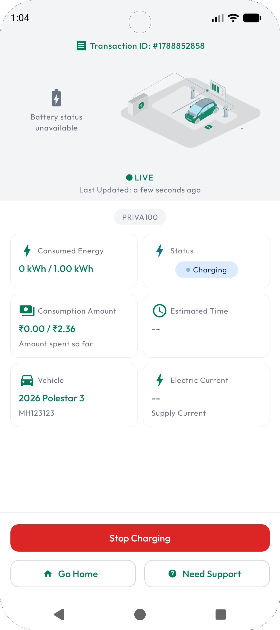Tap the MH123123 registration number
Image resolution: width=280 pixels, height=630 pixels.
[37, 413]
